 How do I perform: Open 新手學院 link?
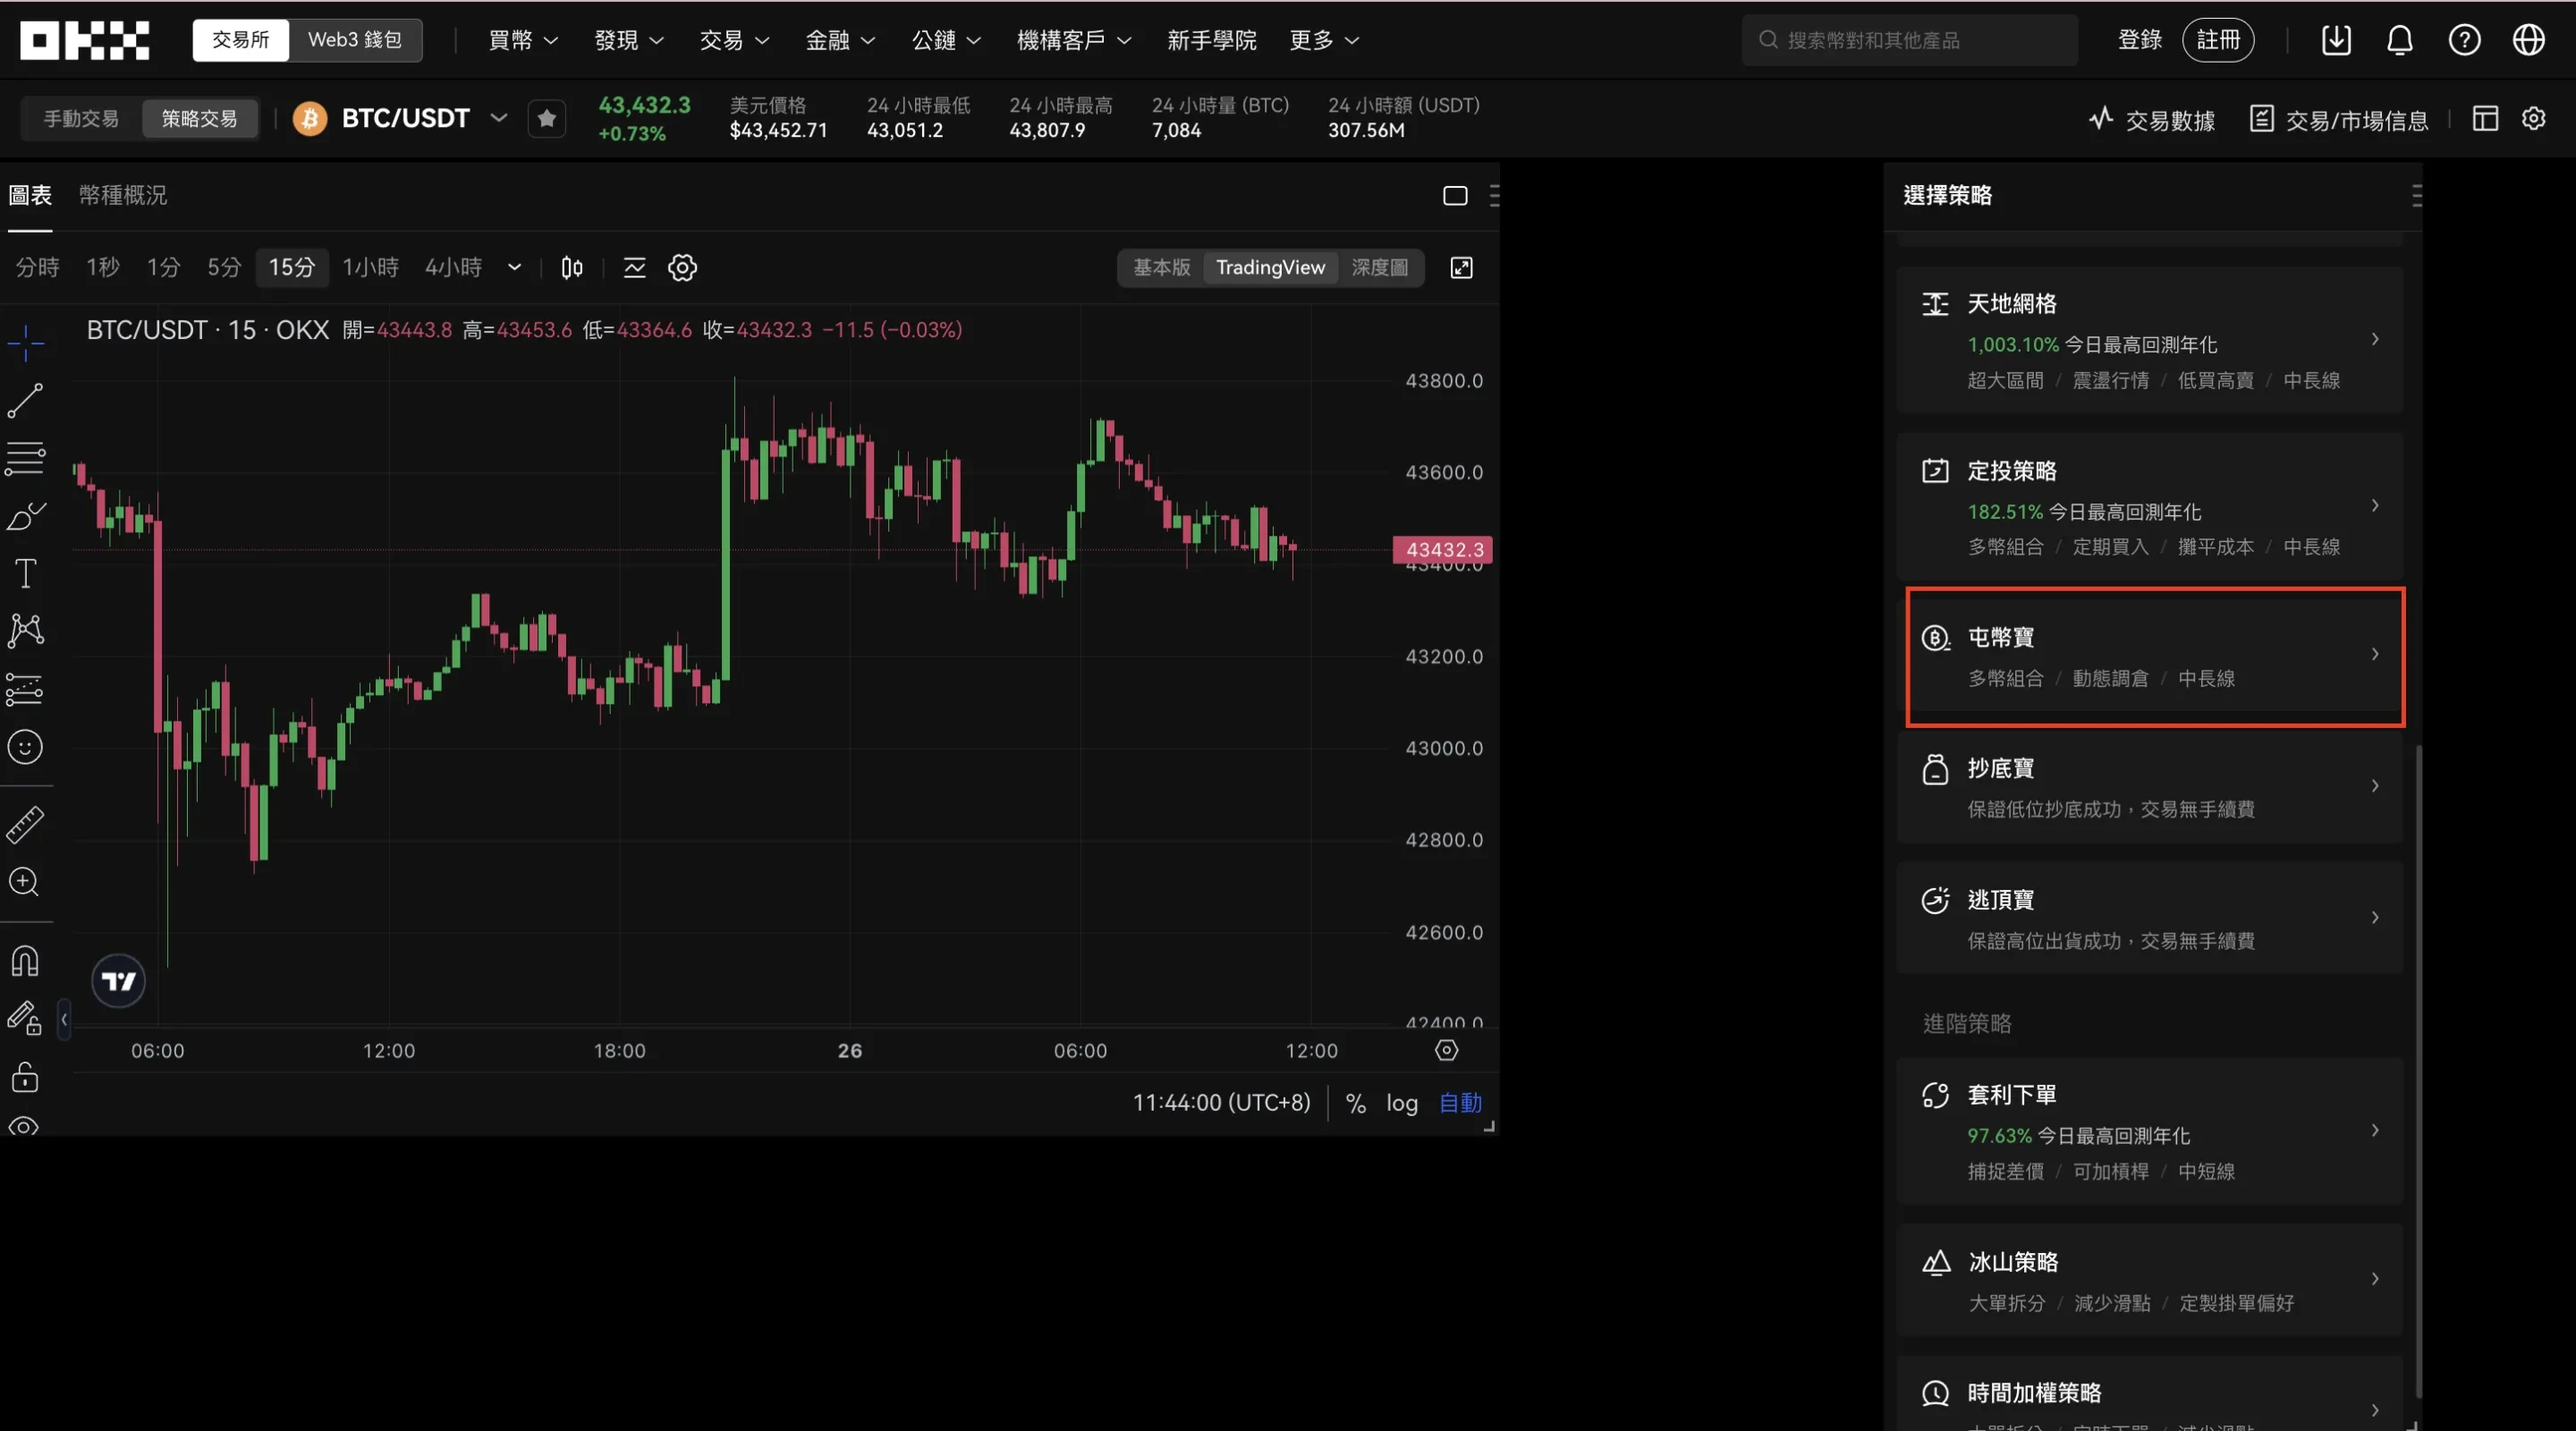[x=1212, y=40]
